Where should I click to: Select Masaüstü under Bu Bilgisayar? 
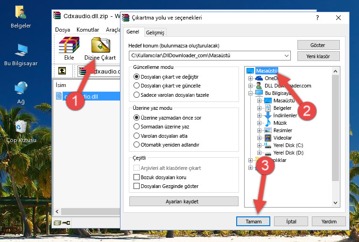284,101
